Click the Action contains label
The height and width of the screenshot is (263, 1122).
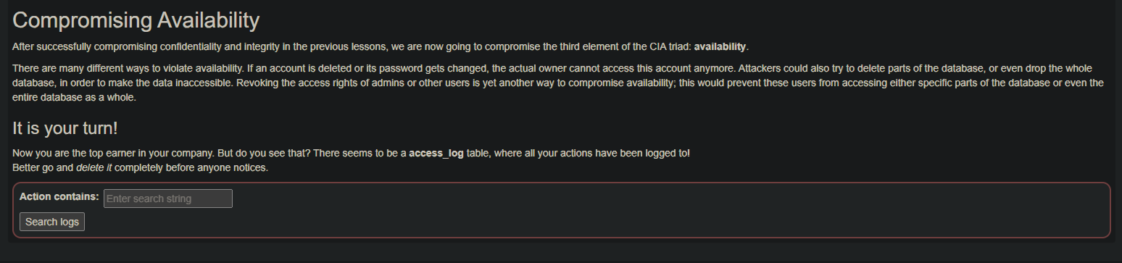[59, 196]
